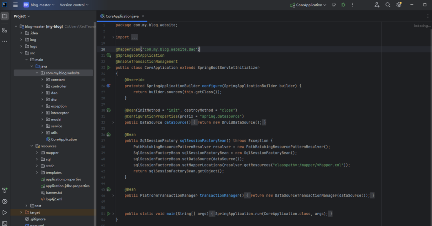Click bean gutter icon at line 45
432x226 pixels.
point(108,189)
